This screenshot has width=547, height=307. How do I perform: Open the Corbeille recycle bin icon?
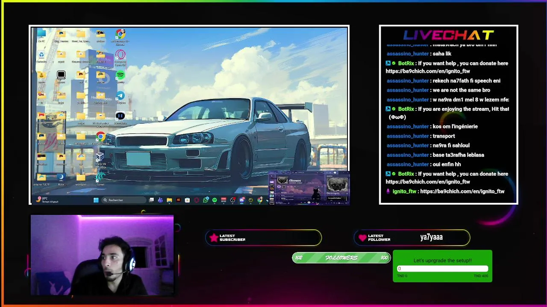point(41,57)
